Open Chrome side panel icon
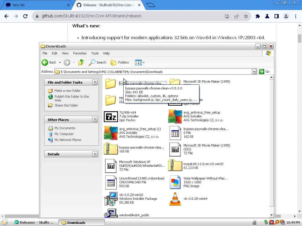This screenshot has width=302, height=226. click(277, 16)
